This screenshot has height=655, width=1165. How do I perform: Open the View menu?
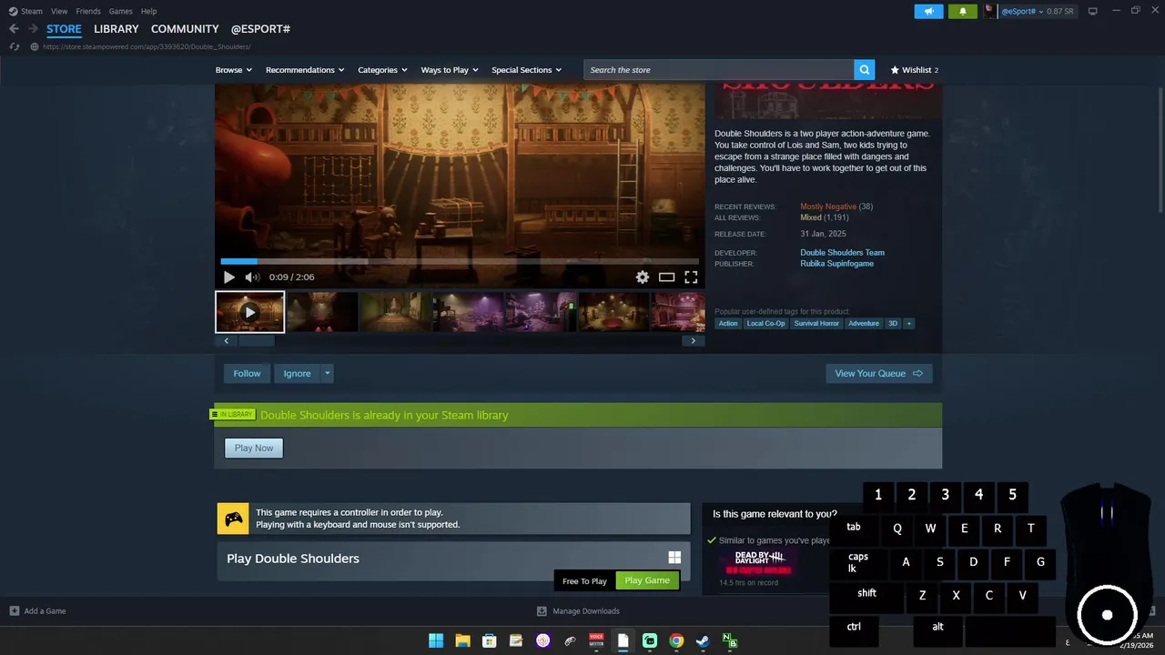pos(59,11)
